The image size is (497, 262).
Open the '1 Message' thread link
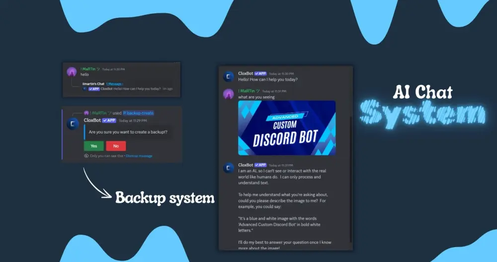115,84
